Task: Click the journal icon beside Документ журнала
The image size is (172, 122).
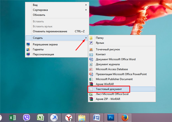Action: tap(91, 64)
